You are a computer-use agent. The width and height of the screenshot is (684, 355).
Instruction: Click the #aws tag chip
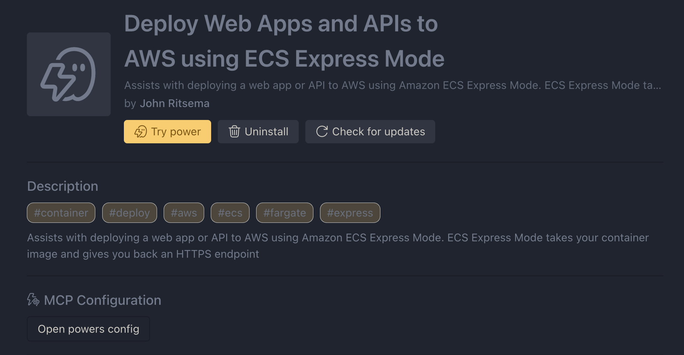(184, 213)
